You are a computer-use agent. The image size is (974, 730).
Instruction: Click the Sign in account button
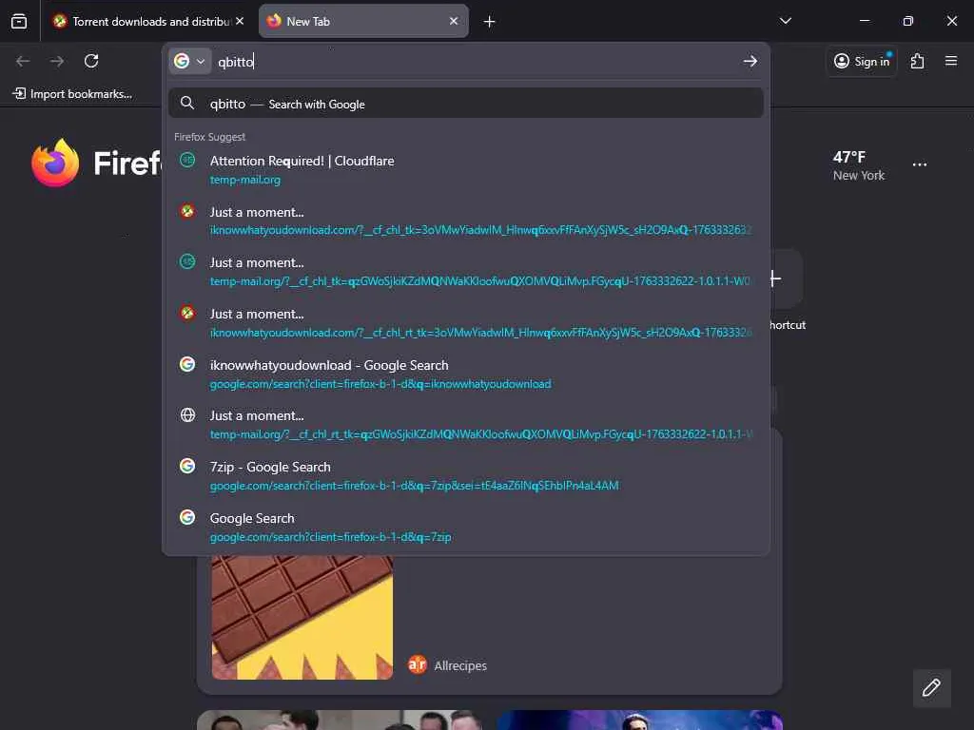click(862, 61)
